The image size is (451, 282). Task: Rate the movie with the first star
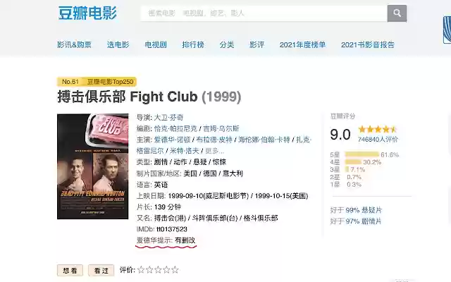coord(141,269)
